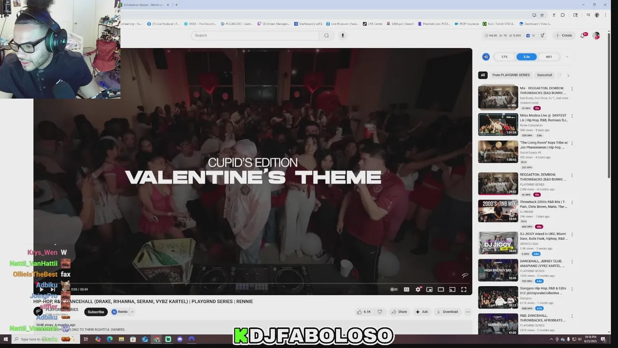
Task: Open options for the DJ JIGGY mixed video
Action: click(572, 234)
